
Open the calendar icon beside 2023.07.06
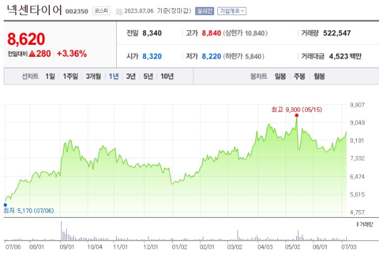tap(119, 11)
